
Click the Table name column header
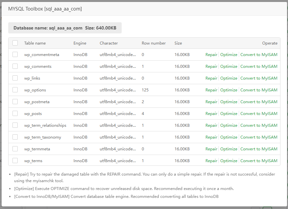point(35,43)
